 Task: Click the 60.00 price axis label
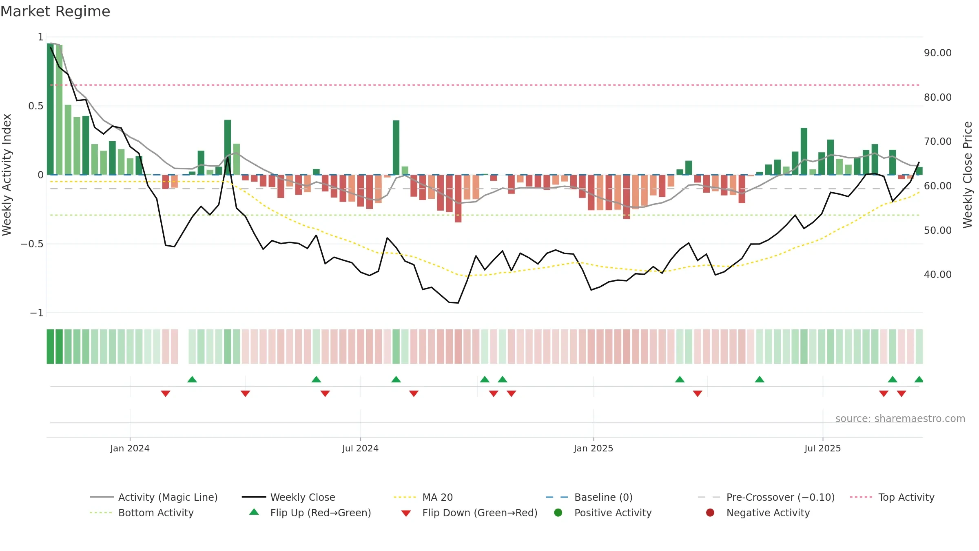(x=938, y=186)
